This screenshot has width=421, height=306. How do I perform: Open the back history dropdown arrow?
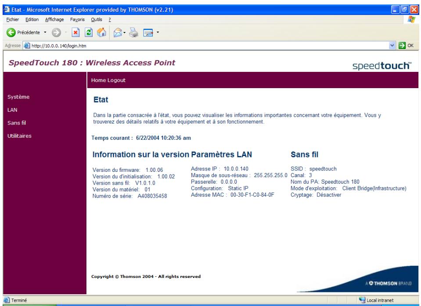tap(45, 32)
